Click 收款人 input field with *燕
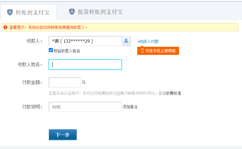Screen dimensions: 242x149 point(85,41)
